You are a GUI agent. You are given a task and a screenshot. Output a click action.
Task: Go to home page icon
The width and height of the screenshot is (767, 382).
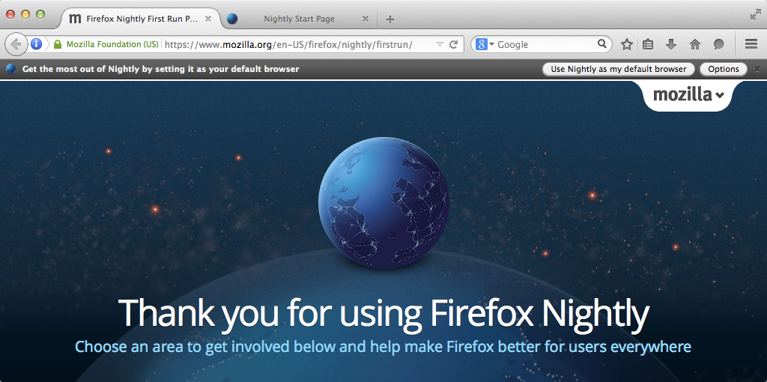pyautogui.click(x=694, y=44)
